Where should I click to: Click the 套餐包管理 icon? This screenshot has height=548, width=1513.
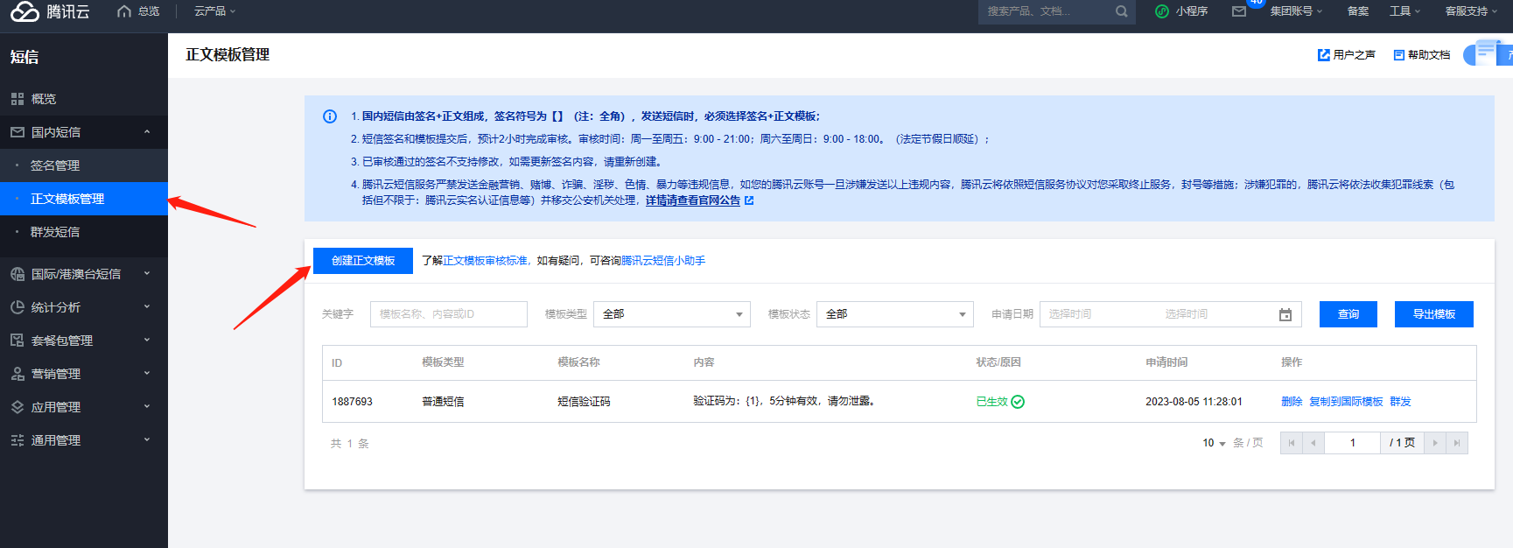tap(18, 341)
